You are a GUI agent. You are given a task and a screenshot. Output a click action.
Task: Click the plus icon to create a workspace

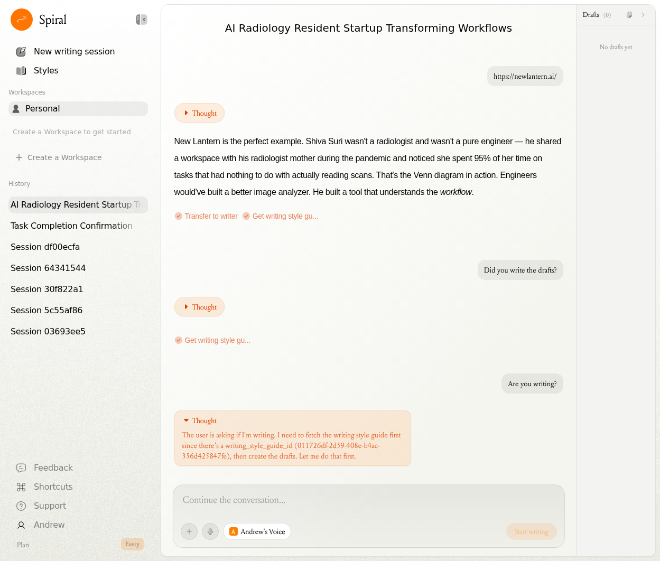click(19, 157)
